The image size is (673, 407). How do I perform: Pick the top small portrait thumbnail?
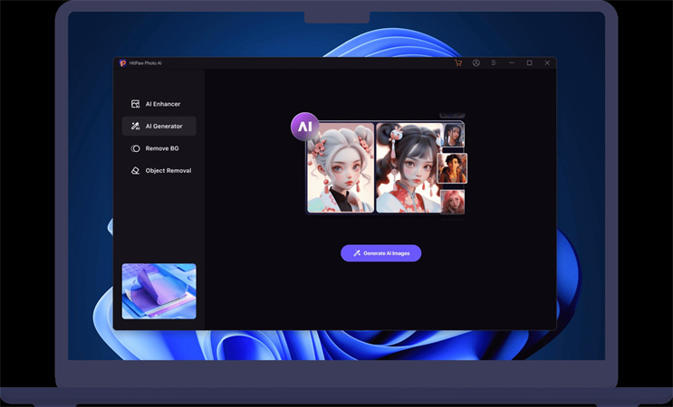tap(453, 136)
